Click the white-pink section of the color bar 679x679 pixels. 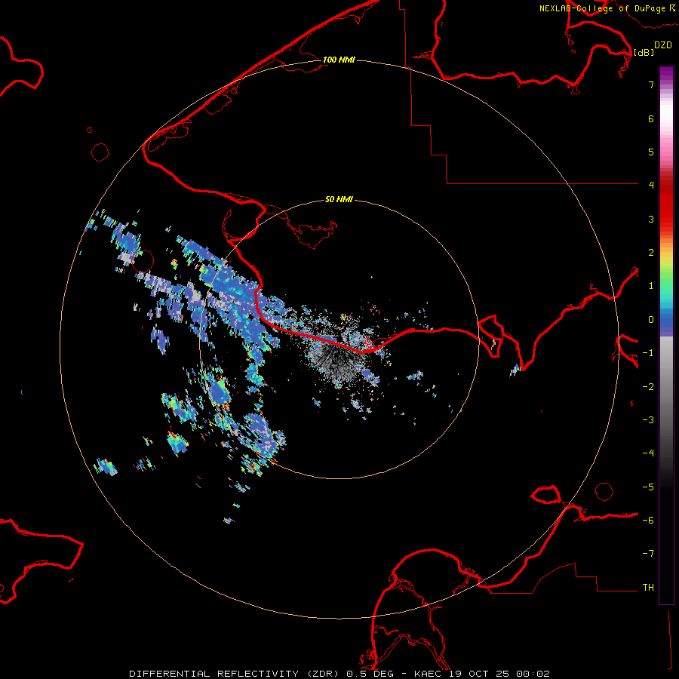666,124
